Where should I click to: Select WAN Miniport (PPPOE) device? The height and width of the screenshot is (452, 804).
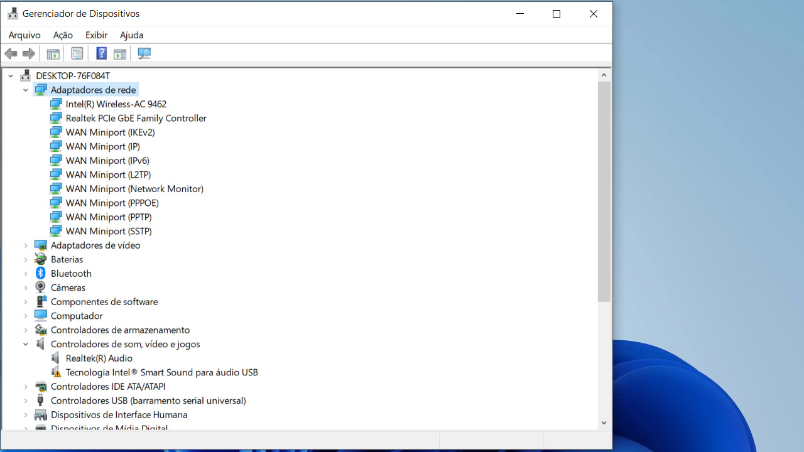pos(112,203)
